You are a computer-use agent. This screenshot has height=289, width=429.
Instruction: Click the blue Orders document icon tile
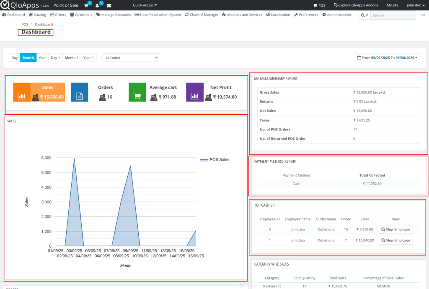click(79, 92)
